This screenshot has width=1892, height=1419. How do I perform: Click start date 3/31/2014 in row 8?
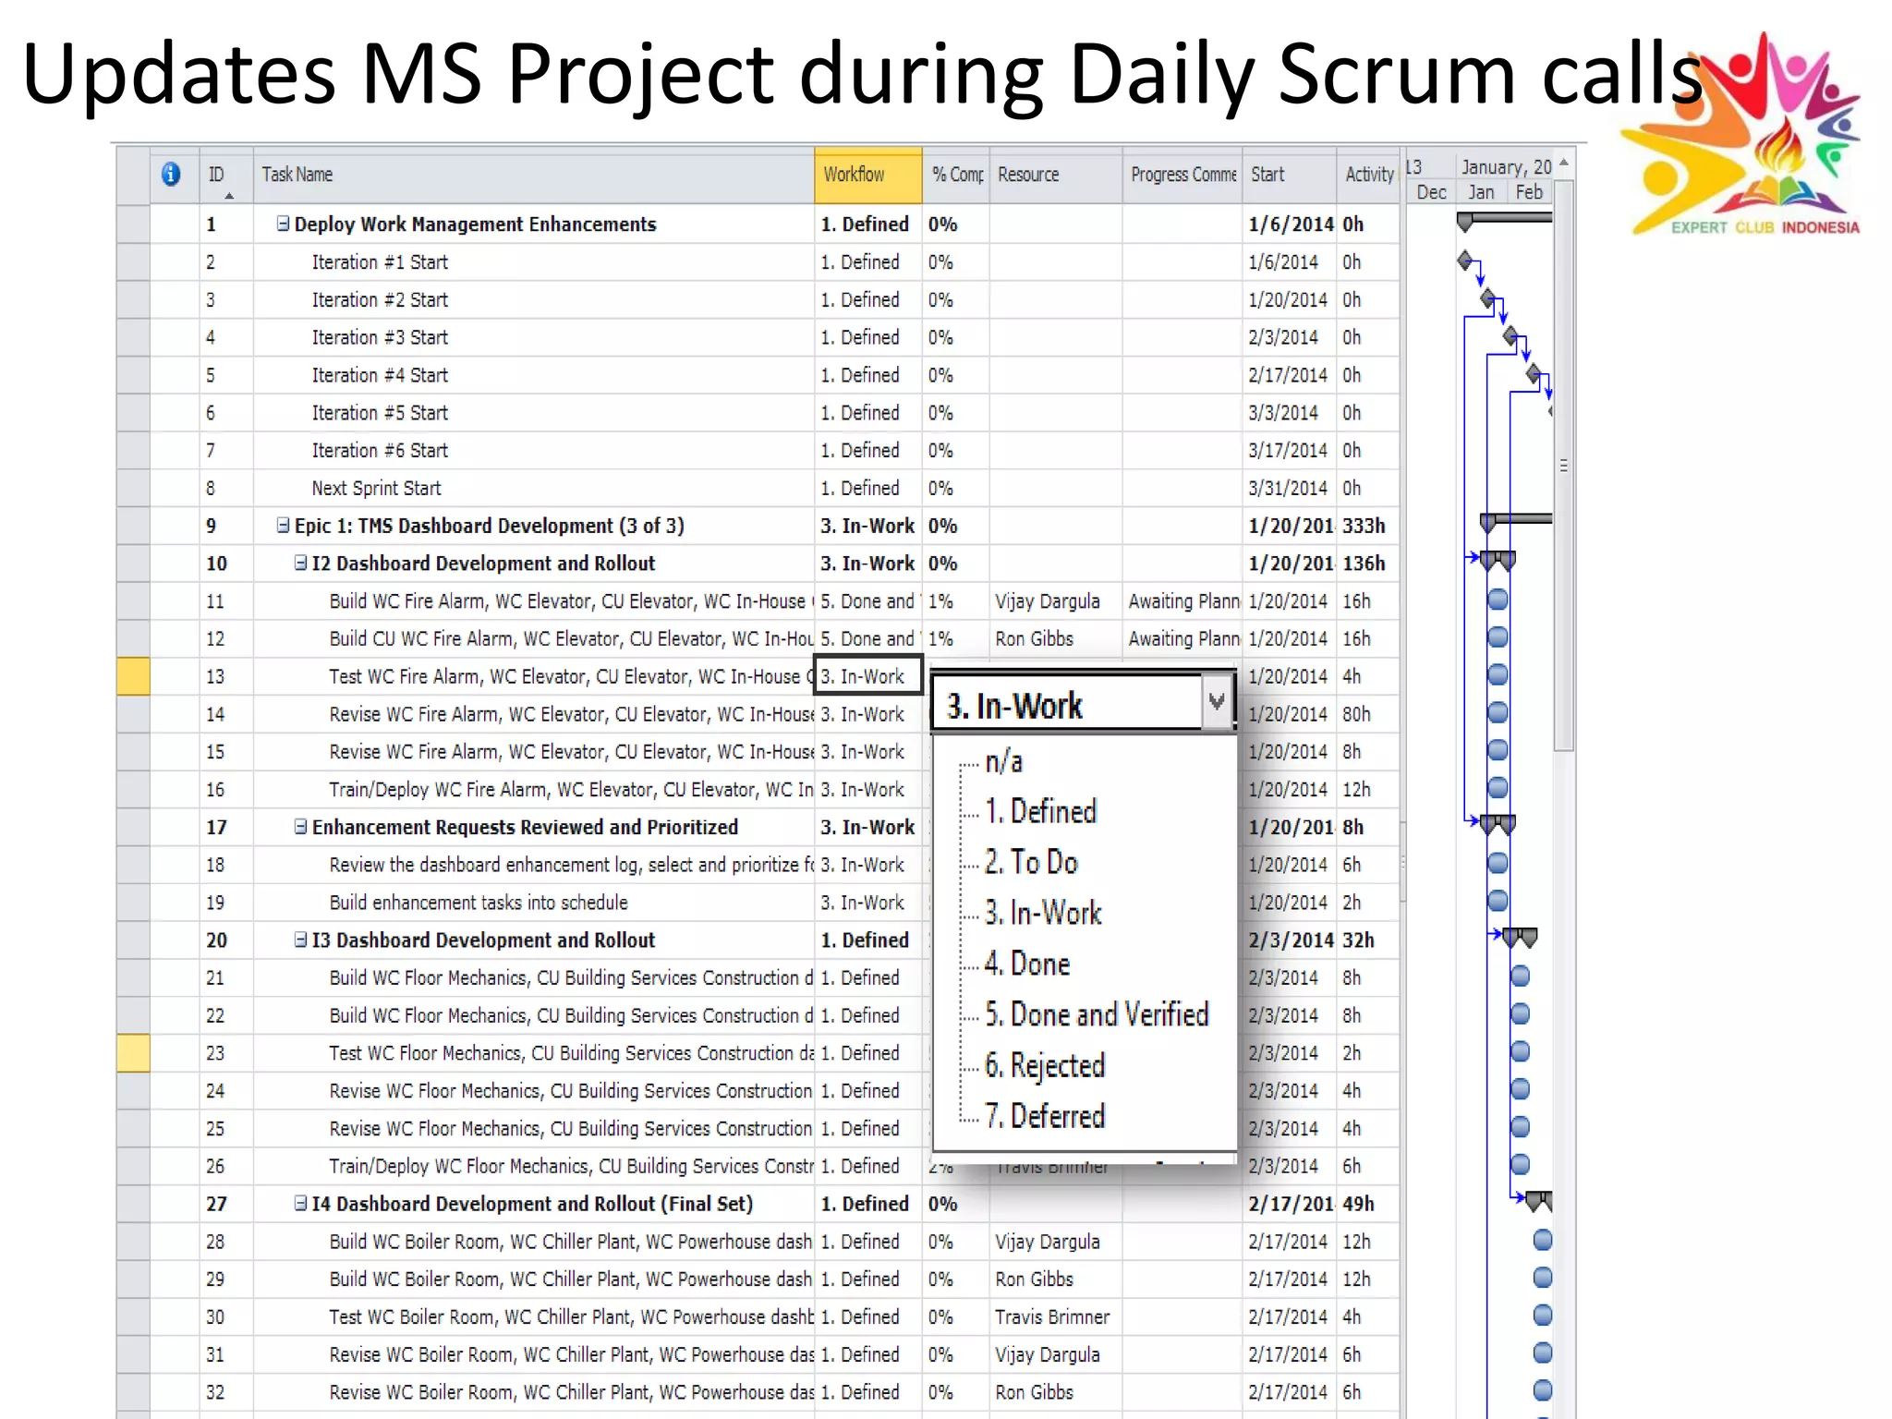[x=1287, y=488]
